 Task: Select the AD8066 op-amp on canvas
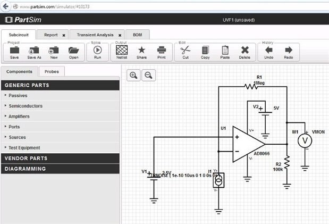coord(247,144)
